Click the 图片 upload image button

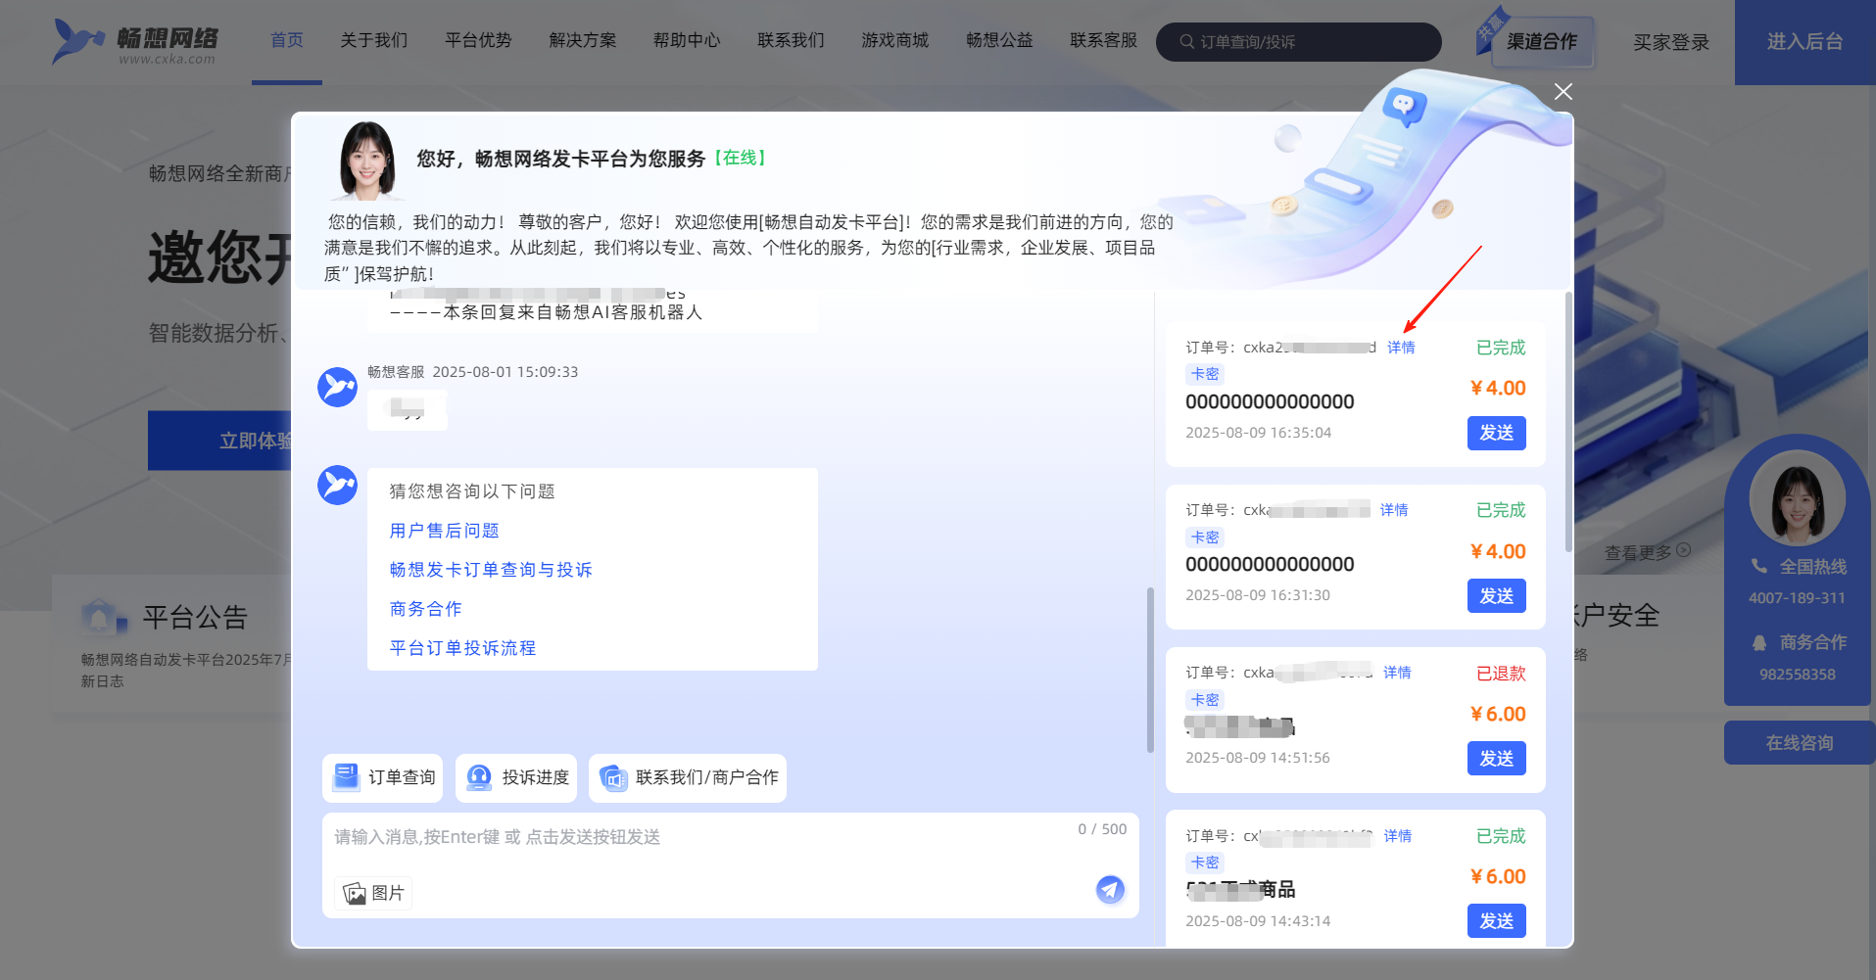[x=373, y=893]
